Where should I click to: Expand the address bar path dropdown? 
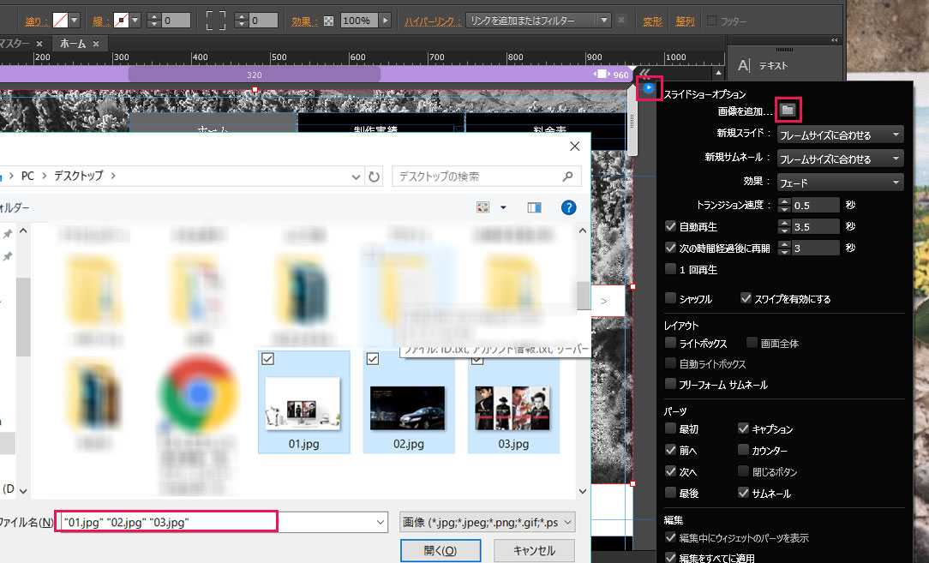point(356,177)
